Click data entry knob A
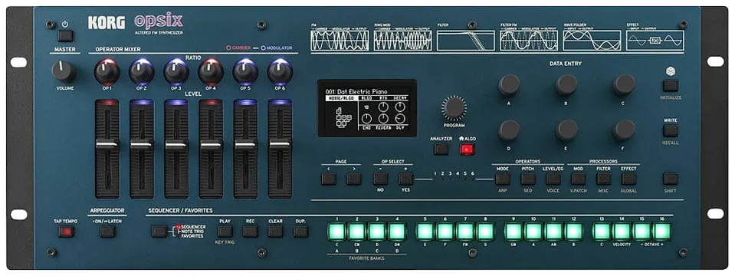The height and width of the screenshot is (276, 735). coord(509,85)
